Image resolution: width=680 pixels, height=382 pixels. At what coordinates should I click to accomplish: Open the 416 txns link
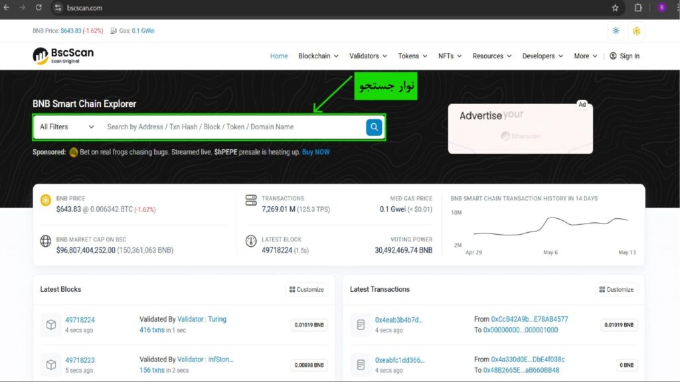pos(152,330)
